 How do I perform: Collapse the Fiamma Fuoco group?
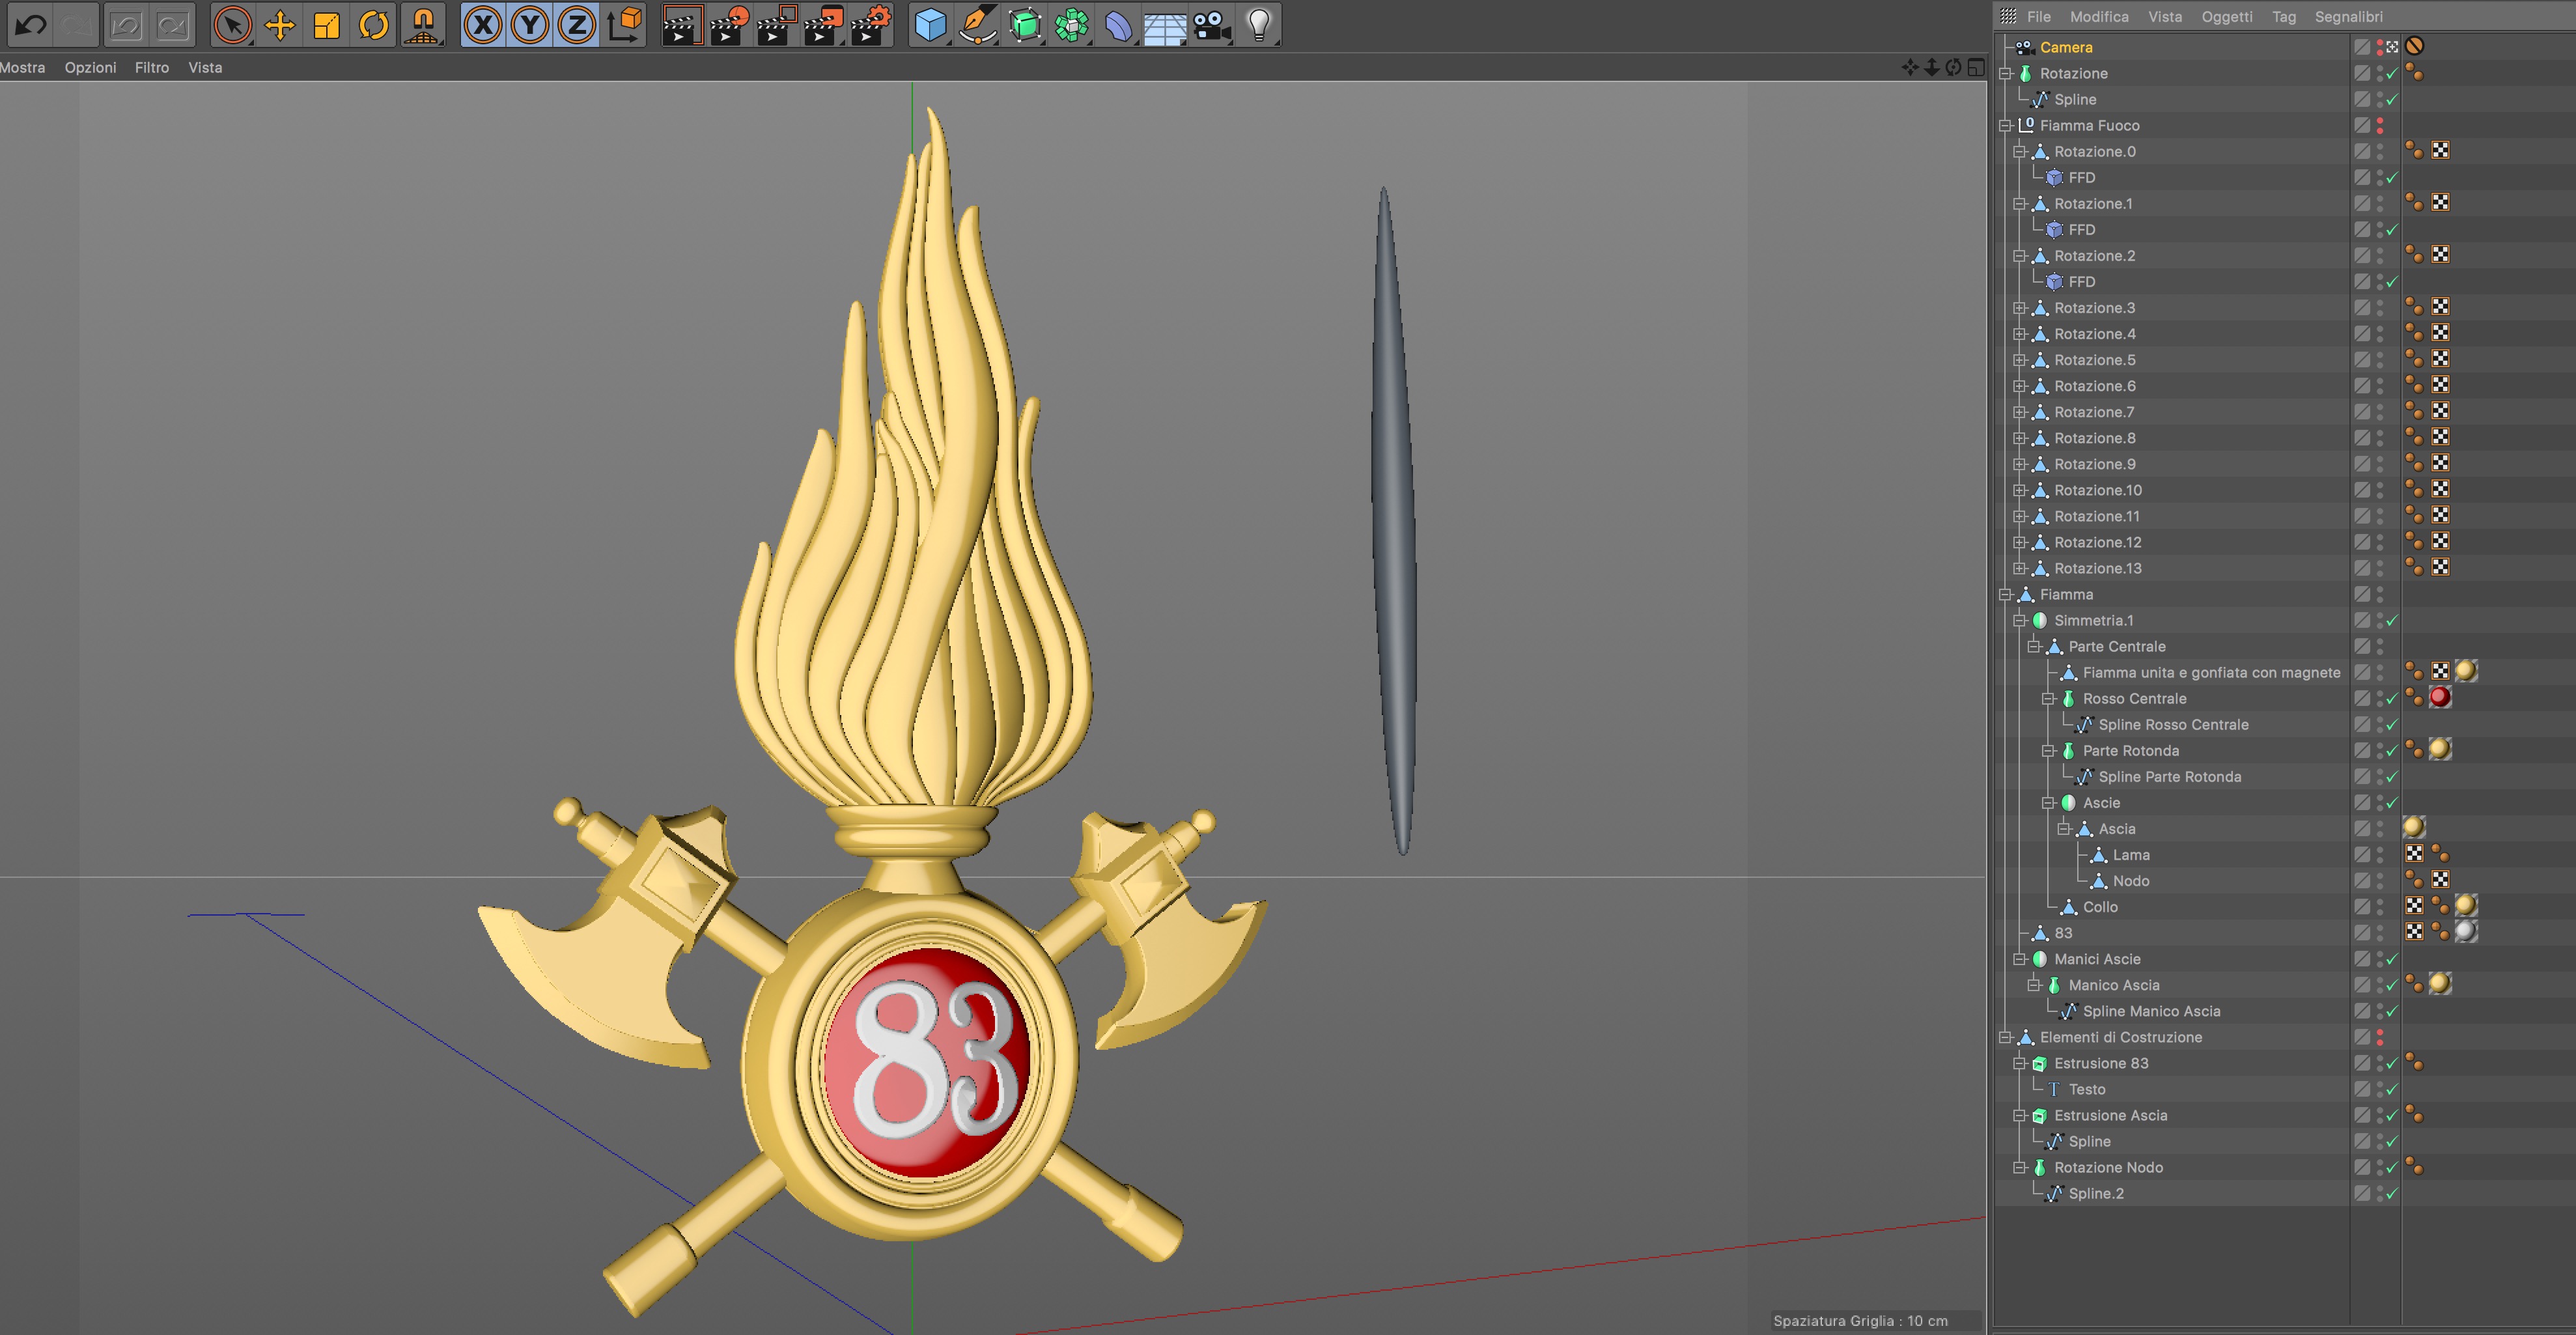(x=2005, y=126)
